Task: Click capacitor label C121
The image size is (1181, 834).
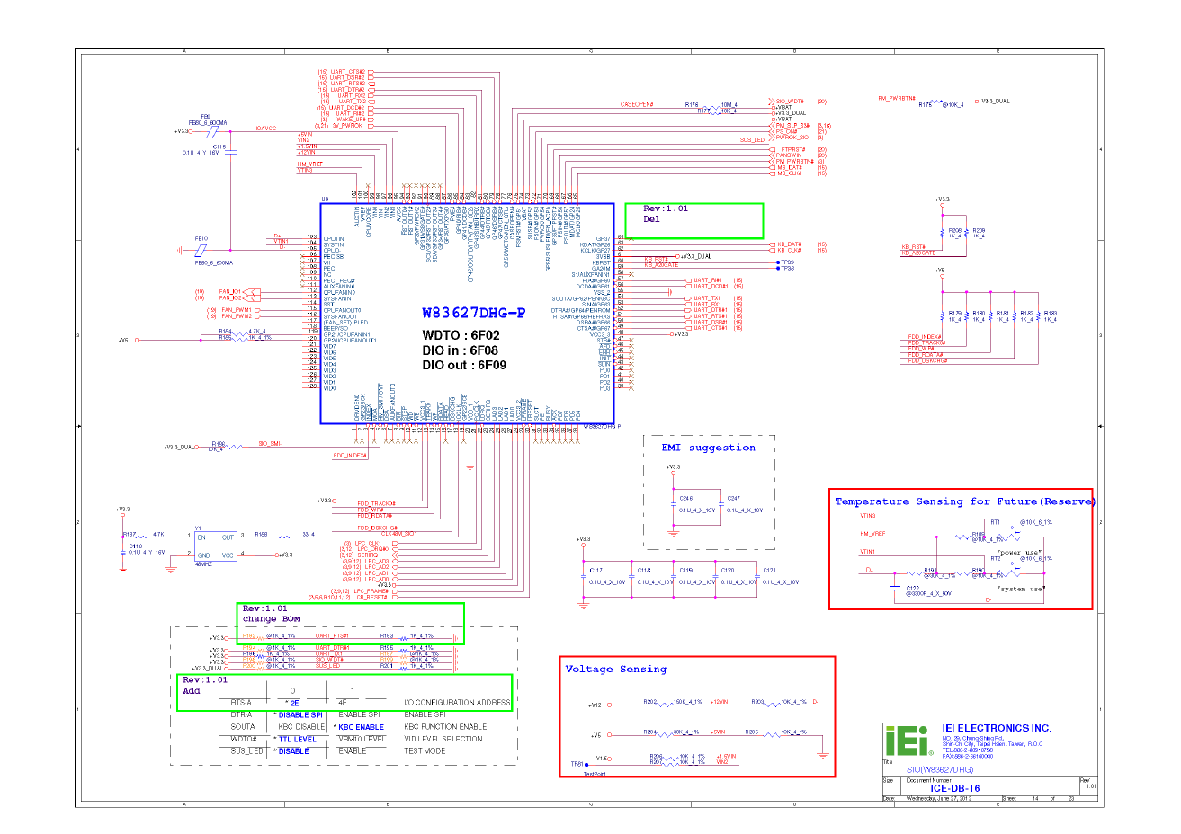Action: pos(770,570)
